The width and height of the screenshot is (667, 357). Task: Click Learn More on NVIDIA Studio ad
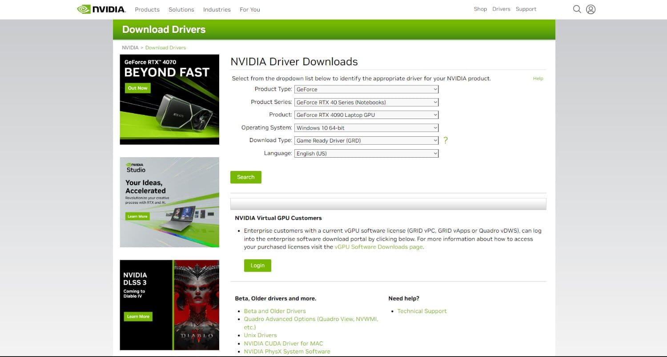137,216
